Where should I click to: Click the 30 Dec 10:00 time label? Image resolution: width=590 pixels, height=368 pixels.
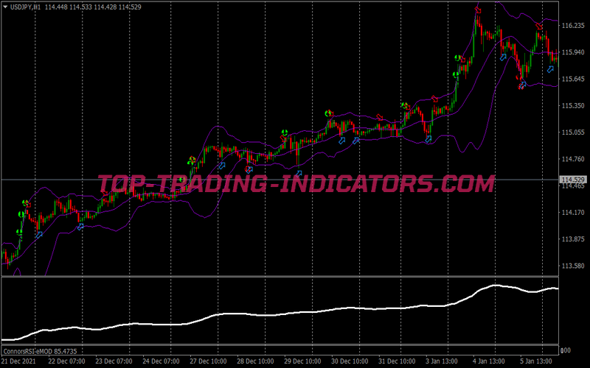(350, 361)
